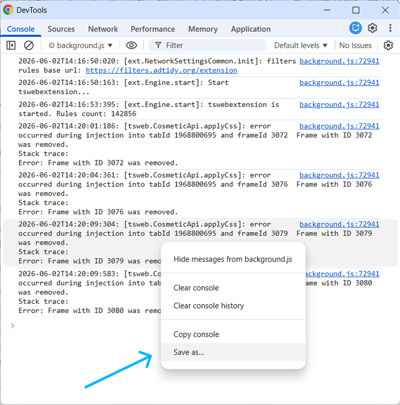Image resolution: width=400 pixels, height=405 pixels.
Task: Choose Save as... menu entry
Action: click(233, 352)
